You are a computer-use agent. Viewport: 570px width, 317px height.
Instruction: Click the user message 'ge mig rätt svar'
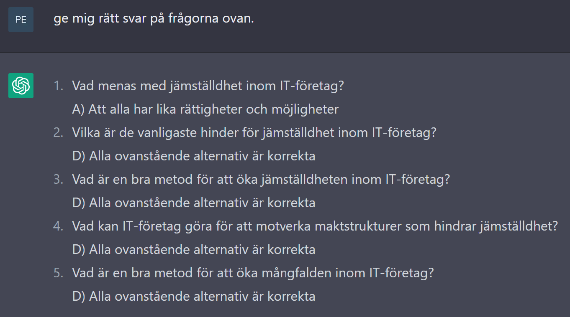coord(154,19)
